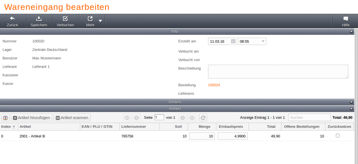Collapse the Info panel
This screenshot has height=164, width=358.
pos(351,32)
